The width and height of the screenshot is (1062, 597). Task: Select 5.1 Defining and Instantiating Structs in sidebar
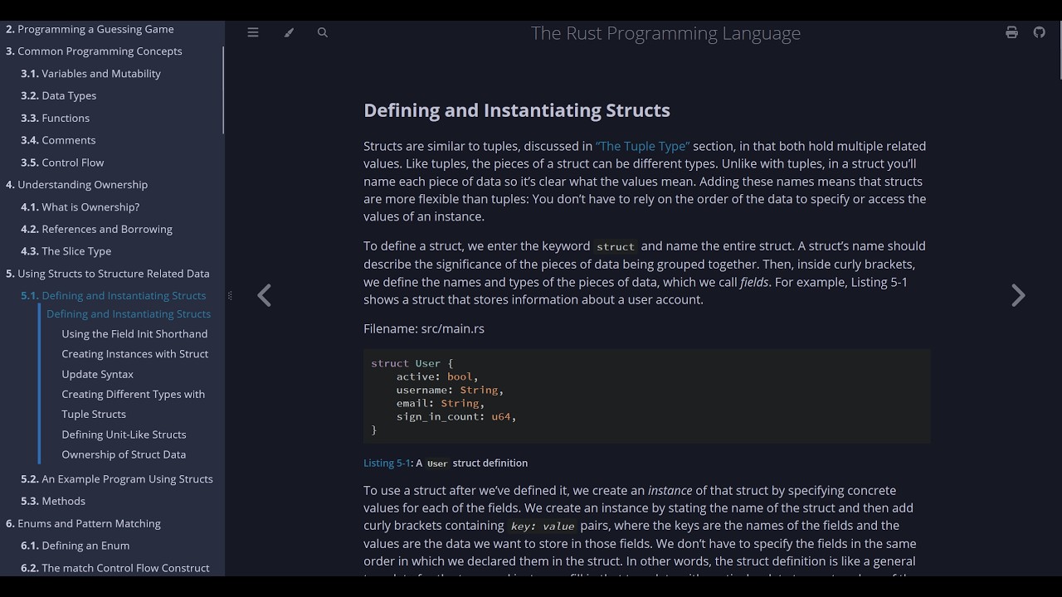point(113,296)
